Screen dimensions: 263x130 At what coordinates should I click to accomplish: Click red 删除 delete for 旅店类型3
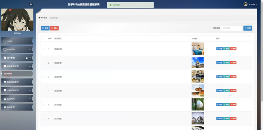click(233, 119)
